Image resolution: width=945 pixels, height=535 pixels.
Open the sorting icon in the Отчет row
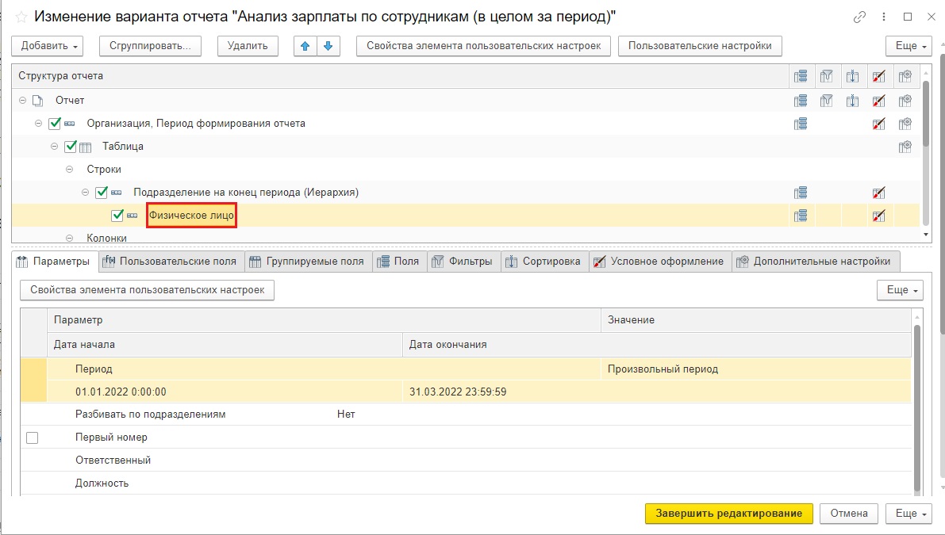coord(852,101)
